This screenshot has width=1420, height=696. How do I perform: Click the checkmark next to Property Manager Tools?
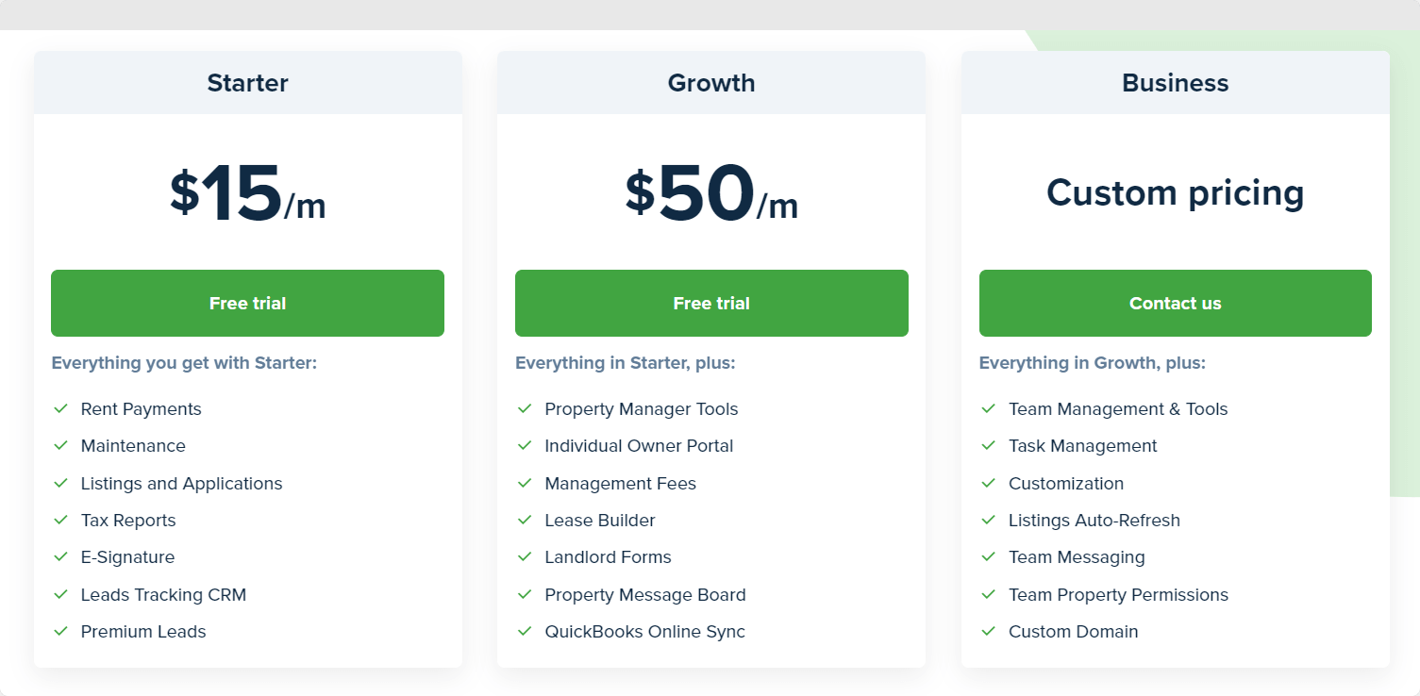point(525,408)
